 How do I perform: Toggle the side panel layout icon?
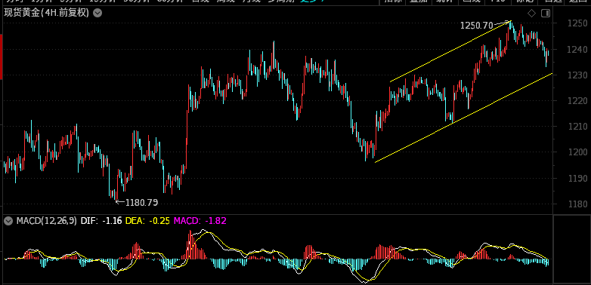click(546, 14)
